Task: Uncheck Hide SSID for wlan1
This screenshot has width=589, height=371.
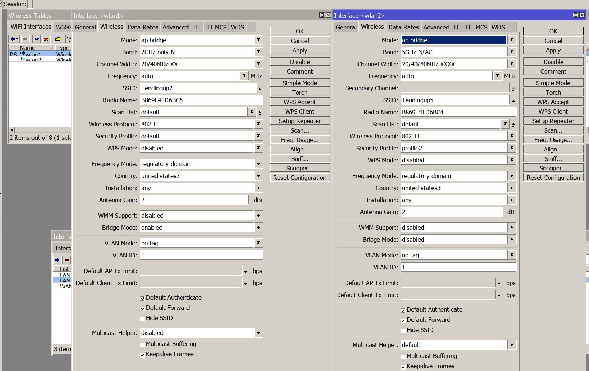Action: [142, 319]
